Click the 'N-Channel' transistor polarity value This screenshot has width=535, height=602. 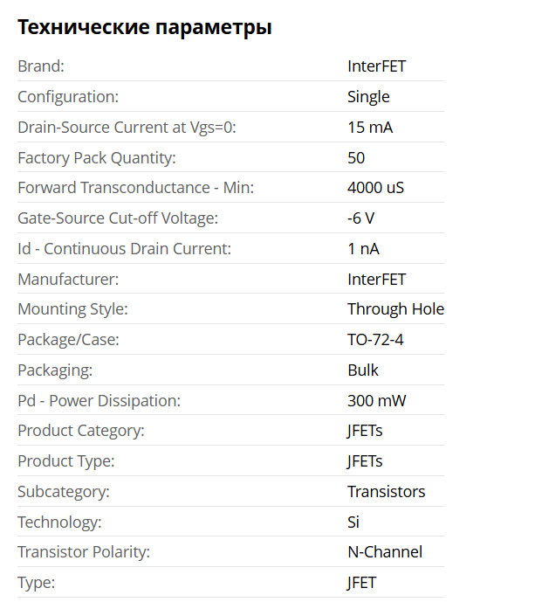tap(385, 551)
